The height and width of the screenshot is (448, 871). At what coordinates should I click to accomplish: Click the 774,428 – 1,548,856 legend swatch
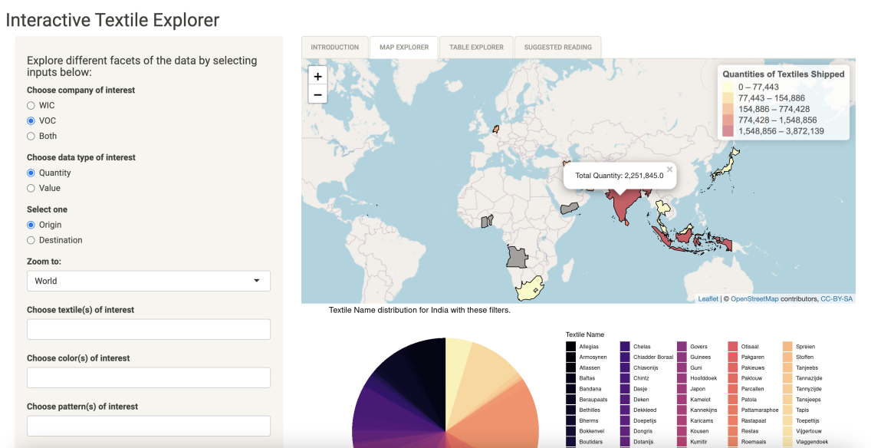pyautogui.click(x=728, y=120)
